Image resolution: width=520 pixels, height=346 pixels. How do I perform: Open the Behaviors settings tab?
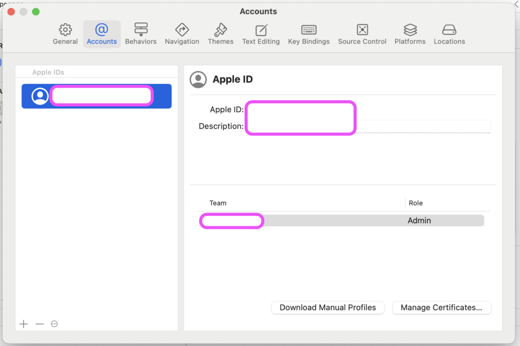click(141, 34)
